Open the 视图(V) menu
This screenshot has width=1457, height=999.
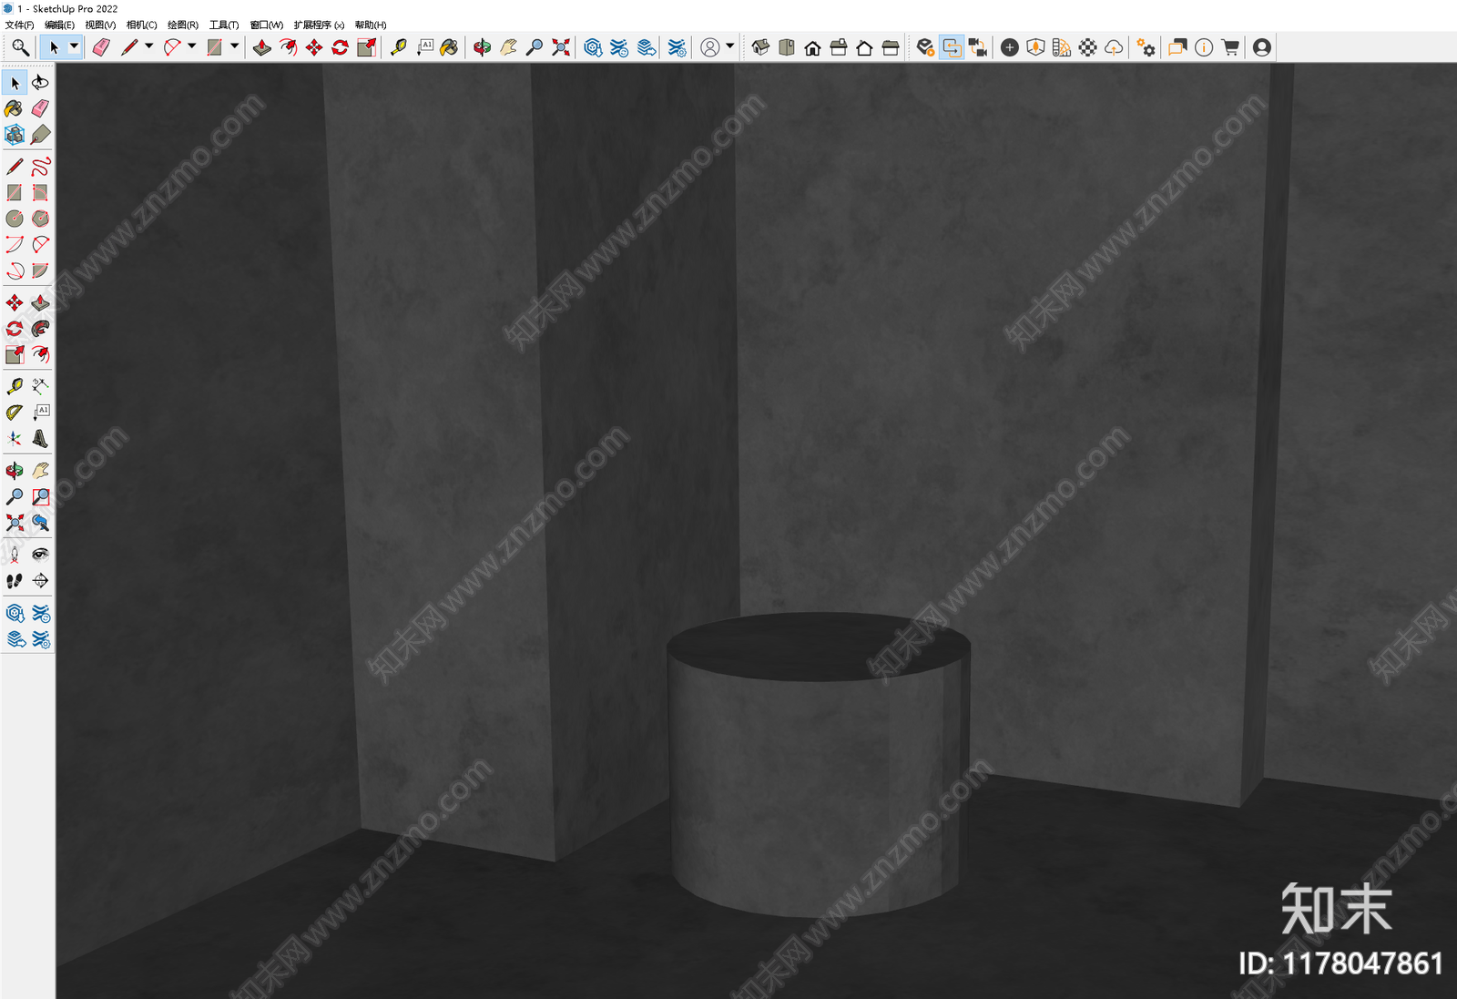tap(100, 25)
